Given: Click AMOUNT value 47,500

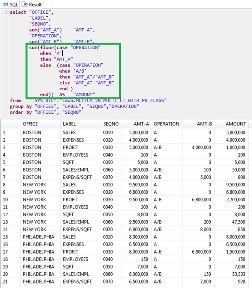Looking at the screenshot, I should [x=239, y=222].
